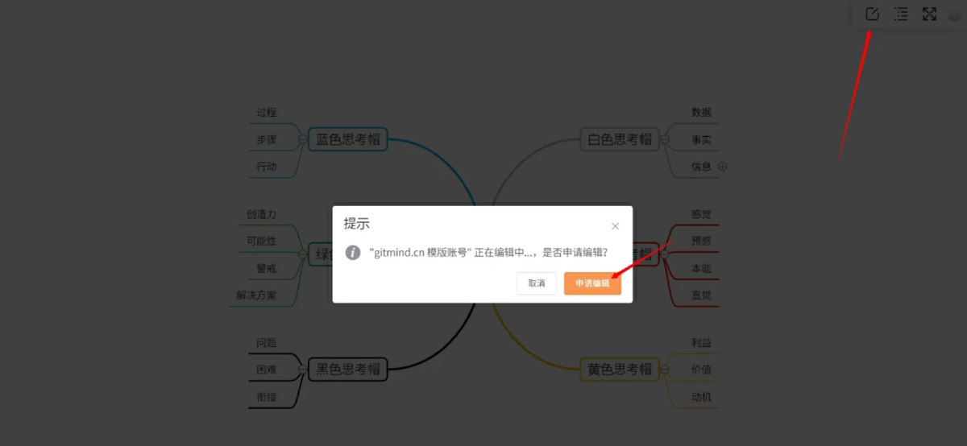The image size is (967, 446).
Task: Select the 黑色思考帽 node
Action: pos(347,370)
